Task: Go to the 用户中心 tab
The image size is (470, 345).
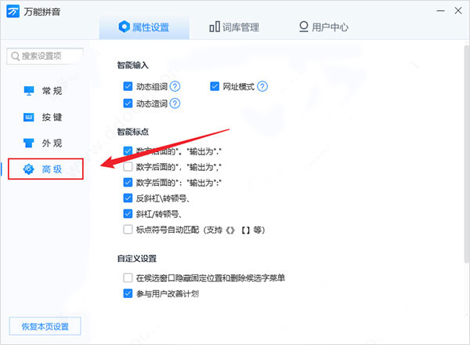Action: tap(324, 27)
